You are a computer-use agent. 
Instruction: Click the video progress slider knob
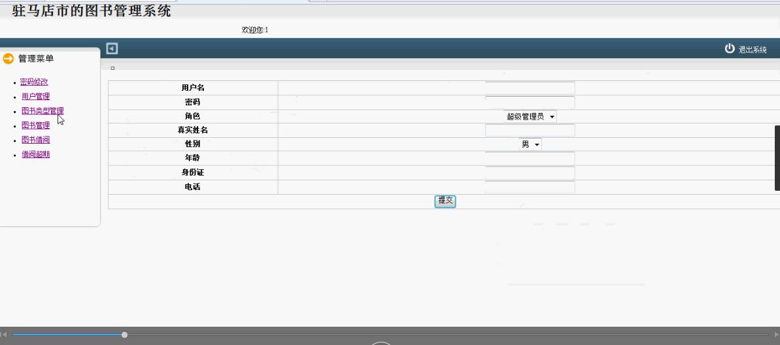tap(124, 335)
